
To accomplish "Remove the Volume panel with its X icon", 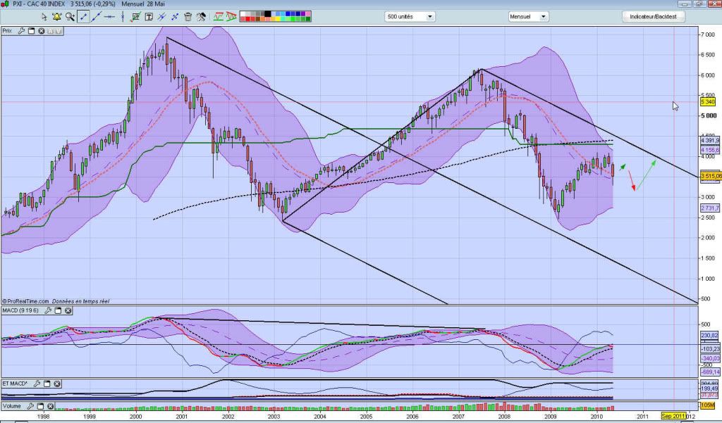I will [50, 406].
